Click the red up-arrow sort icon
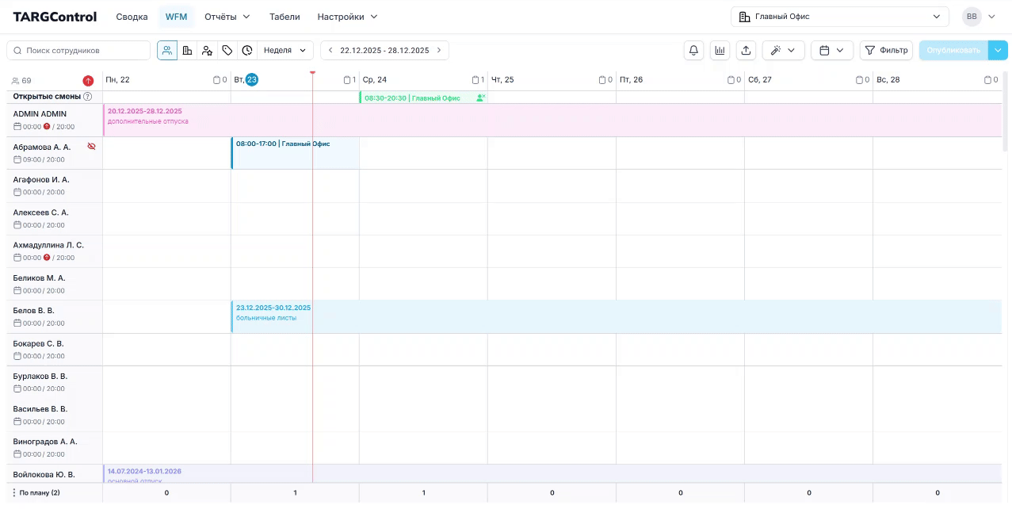The height and width of the screenshot is (509, 1012). tap(88, 81)
